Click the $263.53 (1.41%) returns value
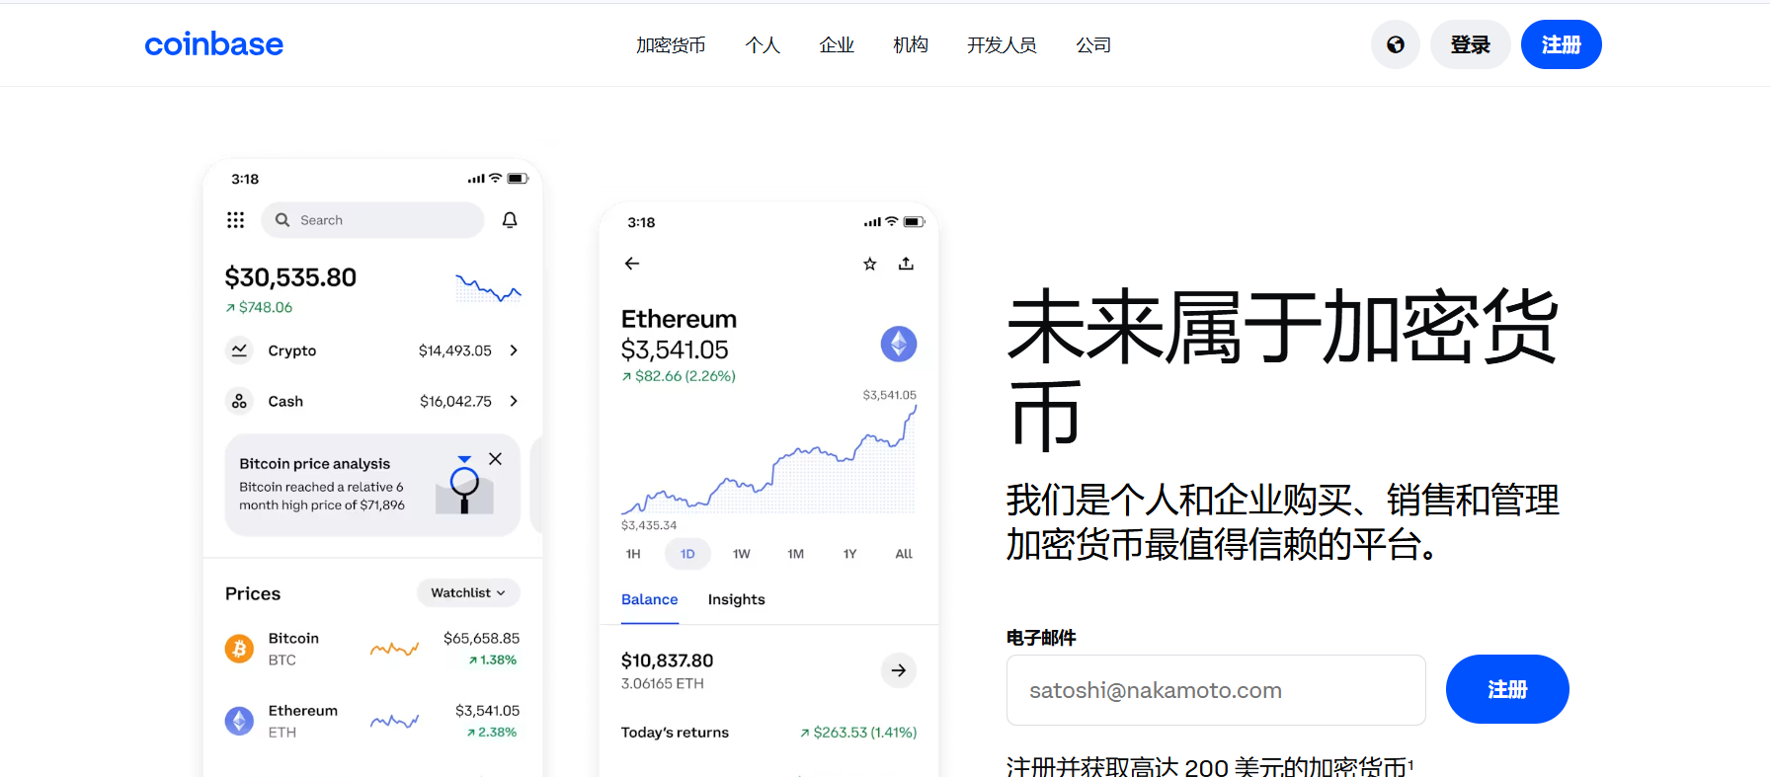The image size is (1770, 777). (x=858, y=733)
